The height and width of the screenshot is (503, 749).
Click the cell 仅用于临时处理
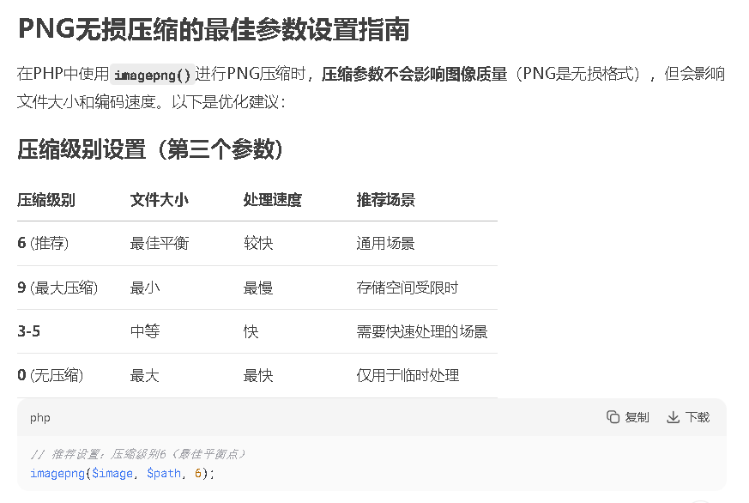(408, 375)
